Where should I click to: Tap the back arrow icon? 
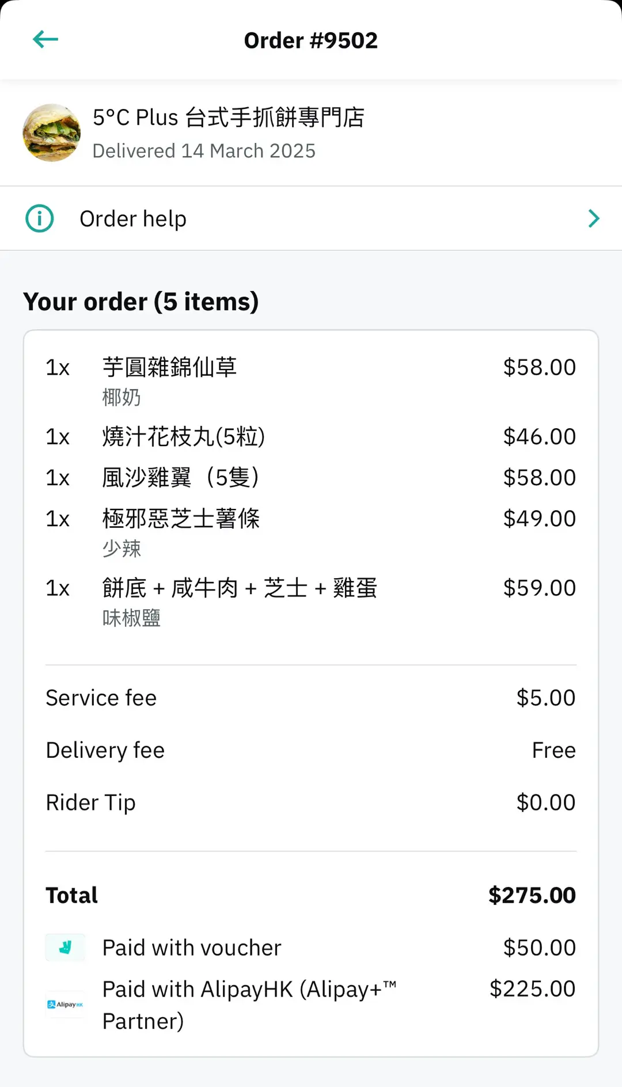point(45,40)
